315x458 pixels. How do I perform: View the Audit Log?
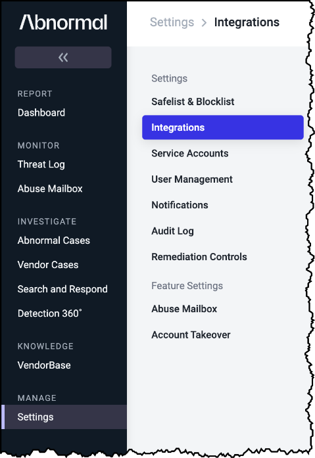pyautogui.click(x=172, y=231)
